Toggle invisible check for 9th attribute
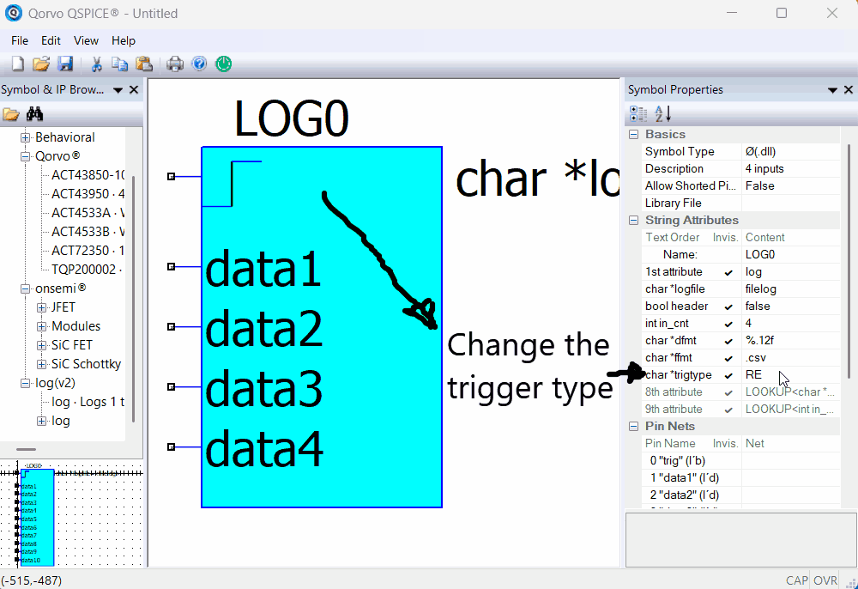This screenshot has width=858, height=589. [728, 410]
